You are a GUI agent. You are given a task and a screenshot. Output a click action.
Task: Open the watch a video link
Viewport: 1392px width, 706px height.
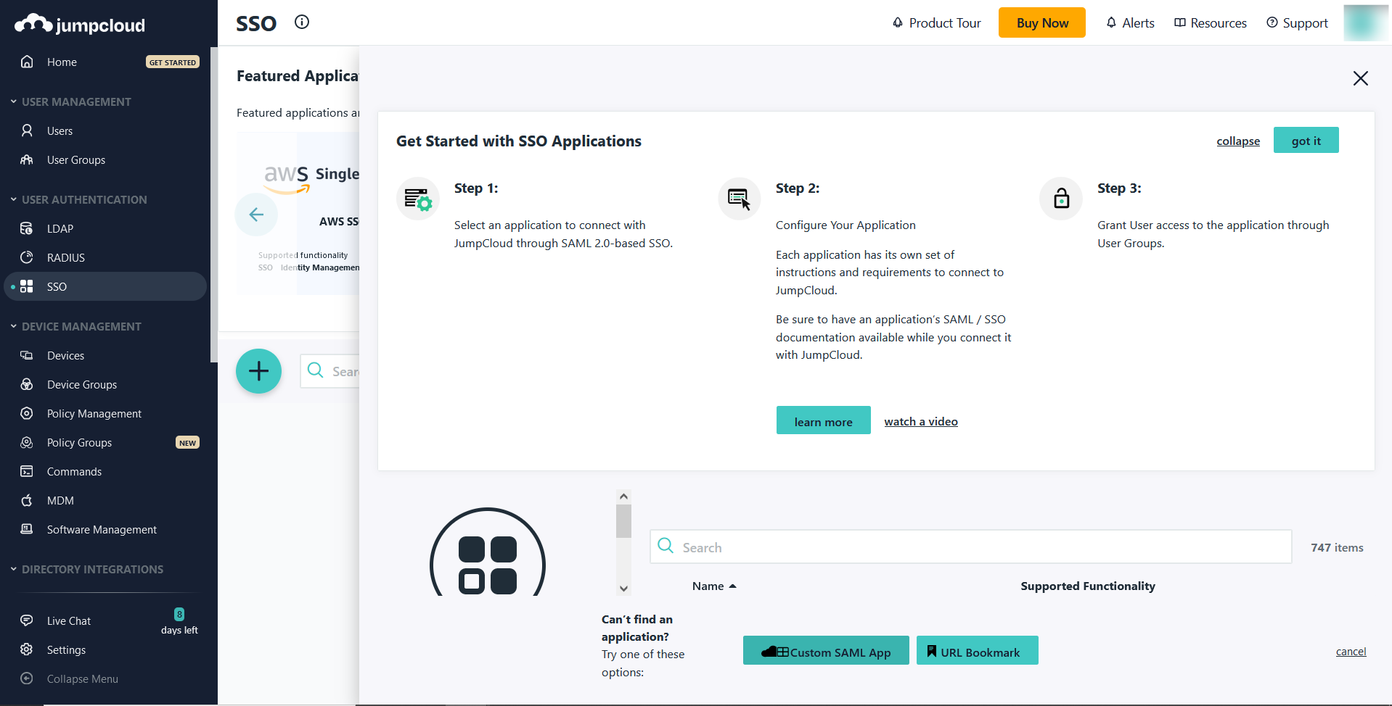coord(920,421)
